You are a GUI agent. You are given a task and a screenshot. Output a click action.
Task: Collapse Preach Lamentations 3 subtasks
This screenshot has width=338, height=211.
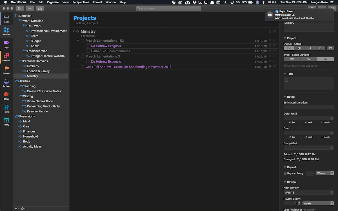(x=78, y=56)
